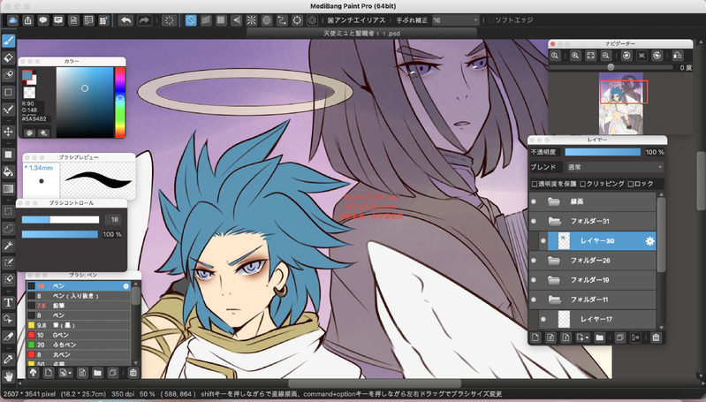Hide the 線画 folder layer
The image size is (706, 402).
533,201
